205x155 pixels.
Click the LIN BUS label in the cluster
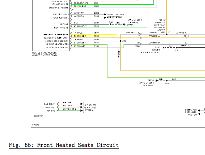tap(51, 110)
